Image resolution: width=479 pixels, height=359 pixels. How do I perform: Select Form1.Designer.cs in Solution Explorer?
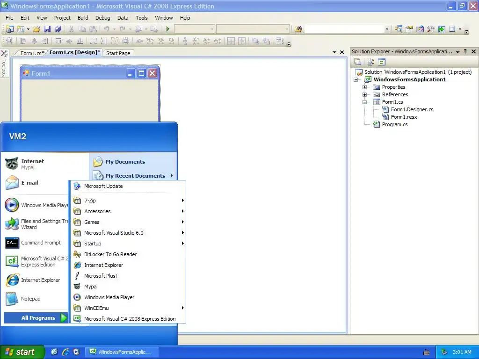tap(412, 109)
